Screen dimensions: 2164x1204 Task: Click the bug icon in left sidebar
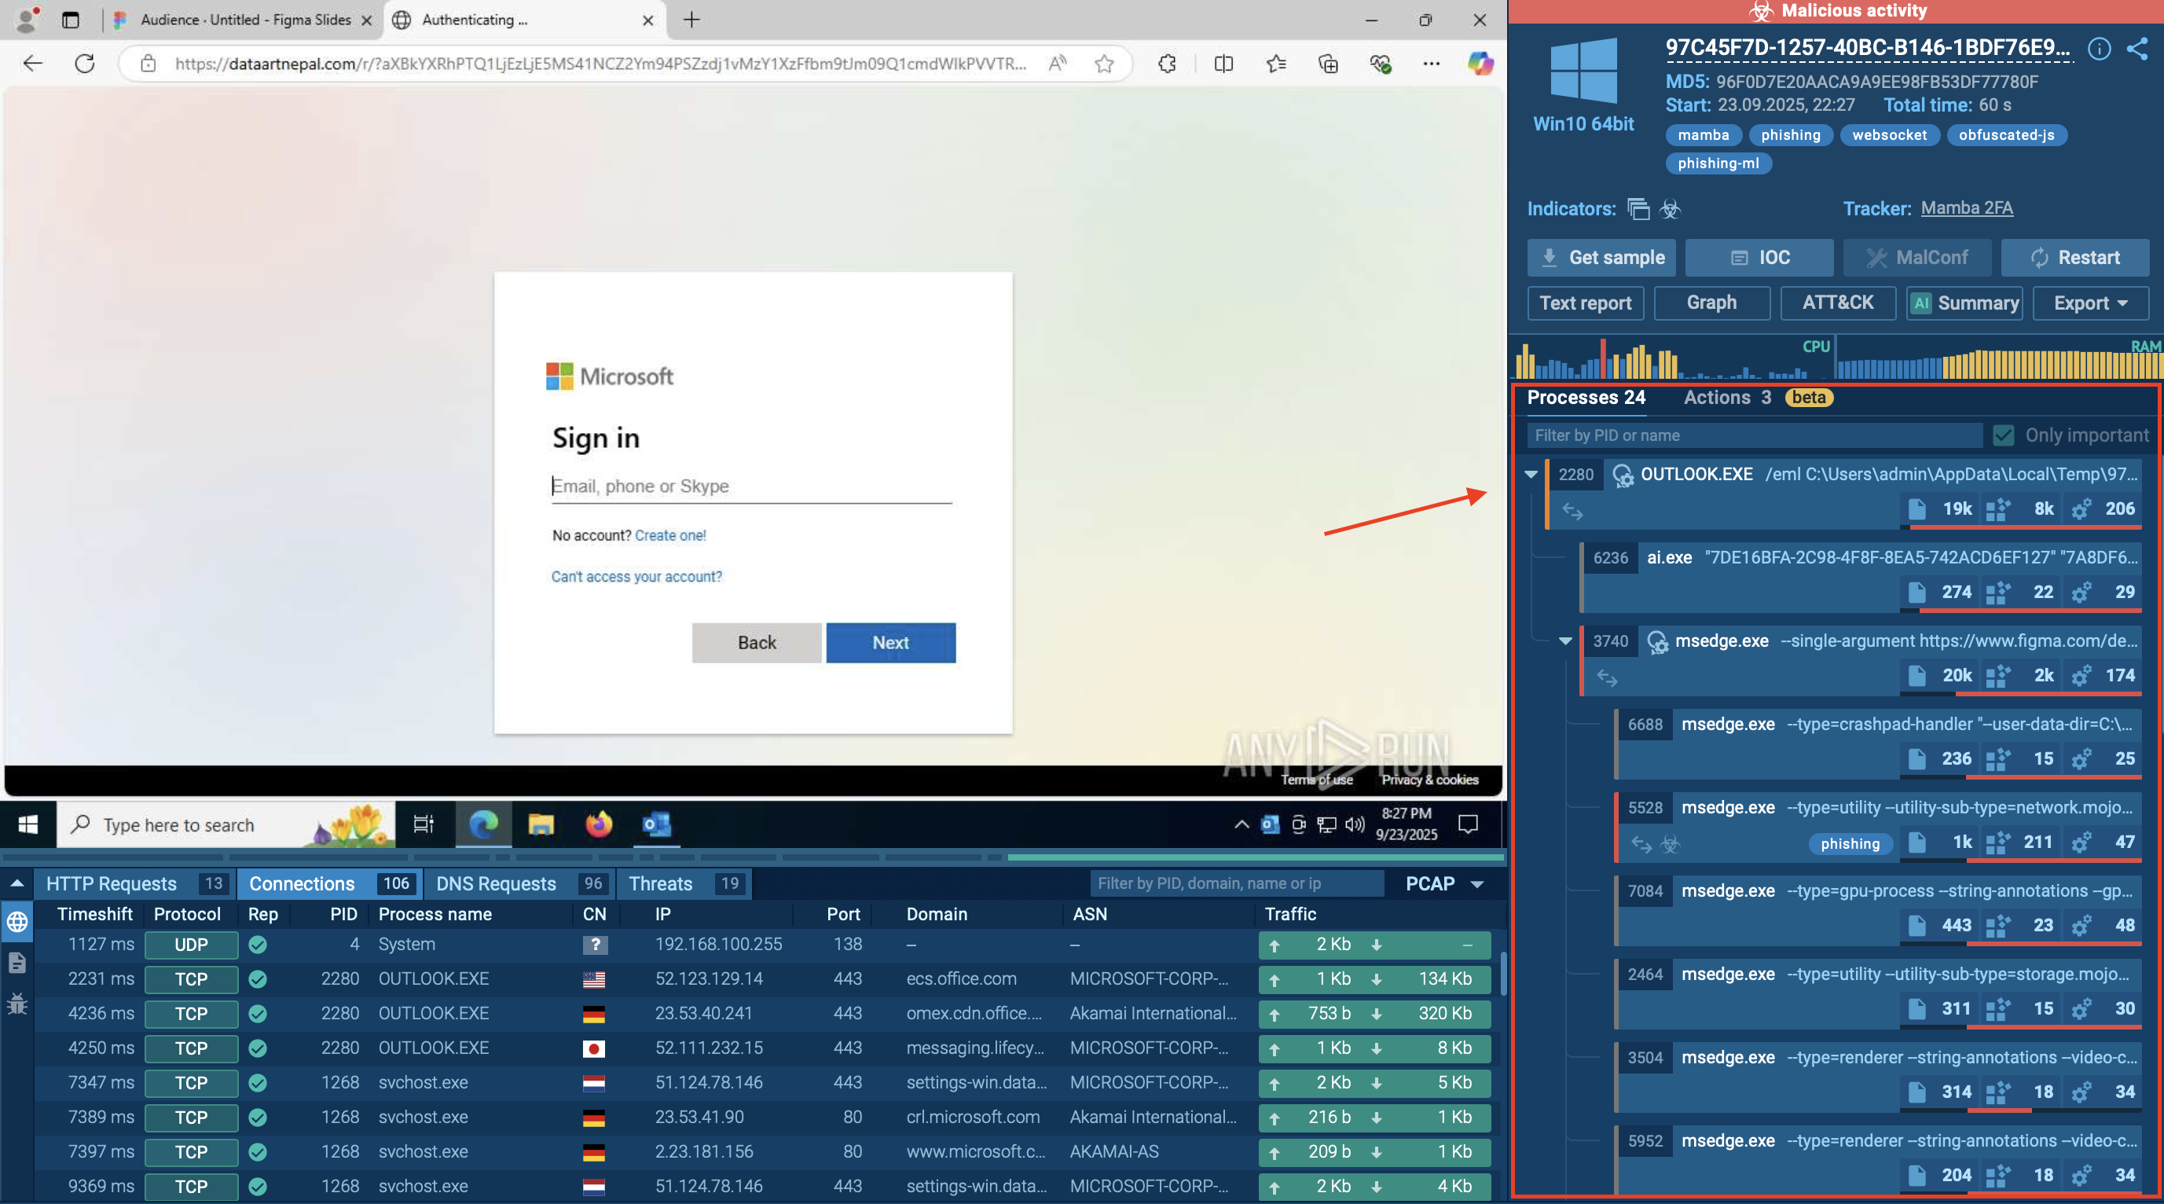pos(17,1003)
